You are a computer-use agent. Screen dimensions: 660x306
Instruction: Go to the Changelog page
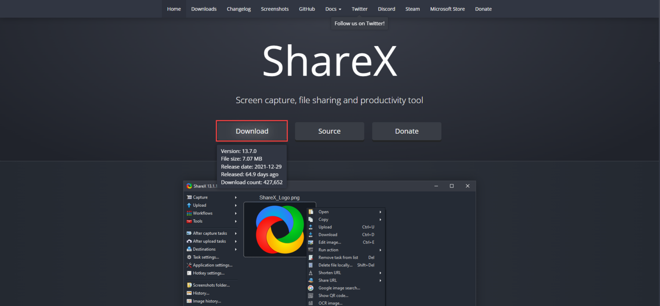click(238, 9)
